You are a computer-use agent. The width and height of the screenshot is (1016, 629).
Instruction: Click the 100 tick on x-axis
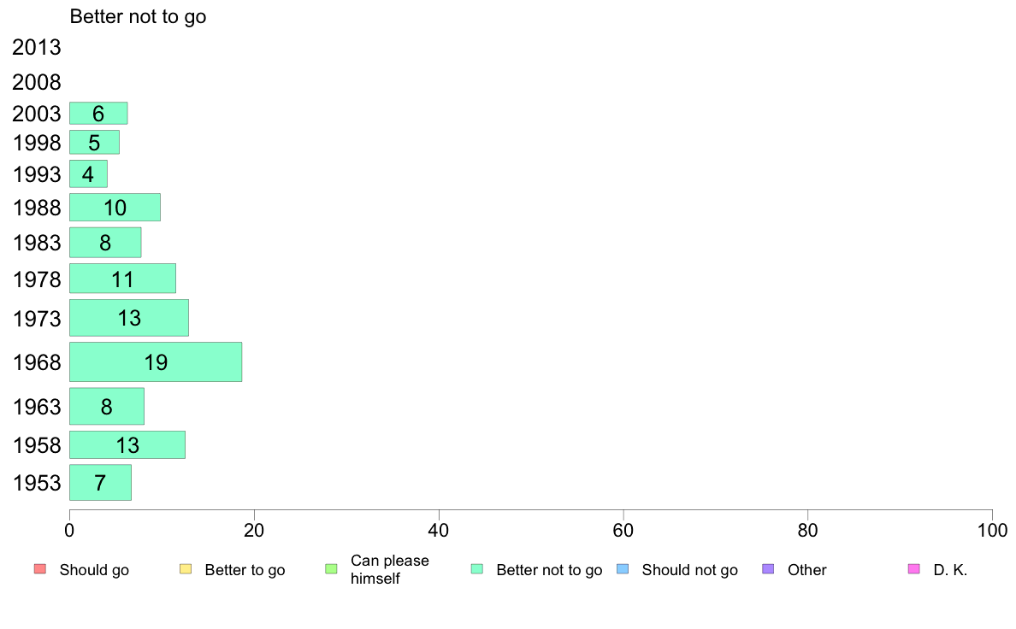pos(992,531)
